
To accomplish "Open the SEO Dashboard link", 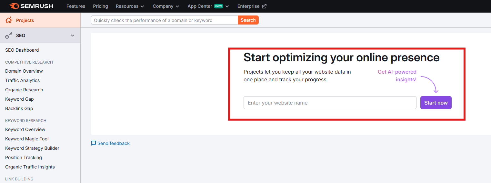I will (x=22, y=50).
